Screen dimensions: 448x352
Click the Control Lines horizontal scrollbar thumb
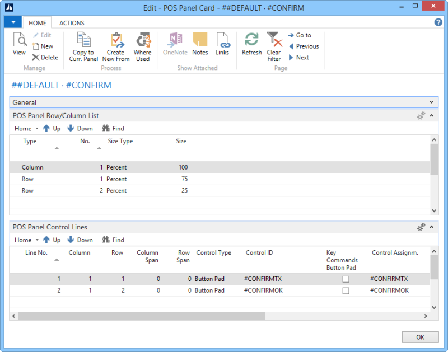coord(142,316)
